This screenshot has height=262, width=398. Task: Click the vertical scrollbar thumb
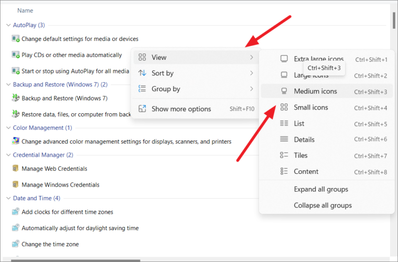(x=394, y=20)
